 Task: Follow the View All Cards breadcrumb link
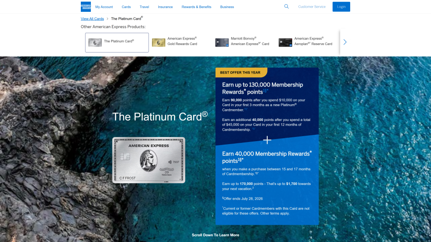92,18
